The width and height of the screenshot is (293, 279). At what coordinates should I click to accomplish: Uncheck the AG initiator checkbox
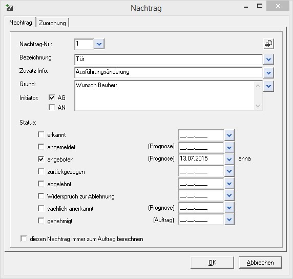tap(52, 97)
